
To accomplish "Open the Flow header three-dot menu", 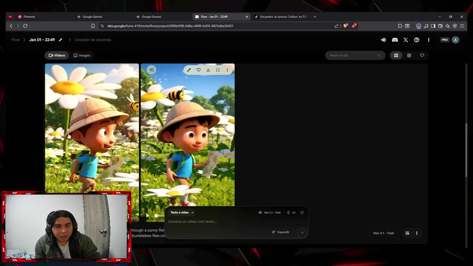I will click(429, 40).
